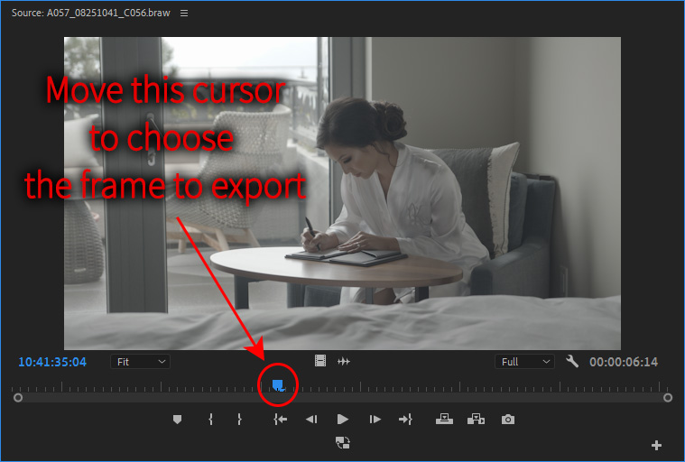This screenshot has height=462, width=685.
Task: Jump to the in point with Go to In
Action: click(280, 420)
